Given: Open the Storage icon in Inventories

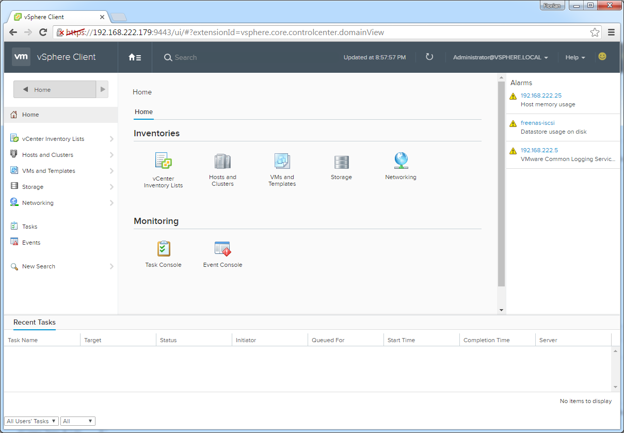Looking at the screenshot, I should point(341,162).
